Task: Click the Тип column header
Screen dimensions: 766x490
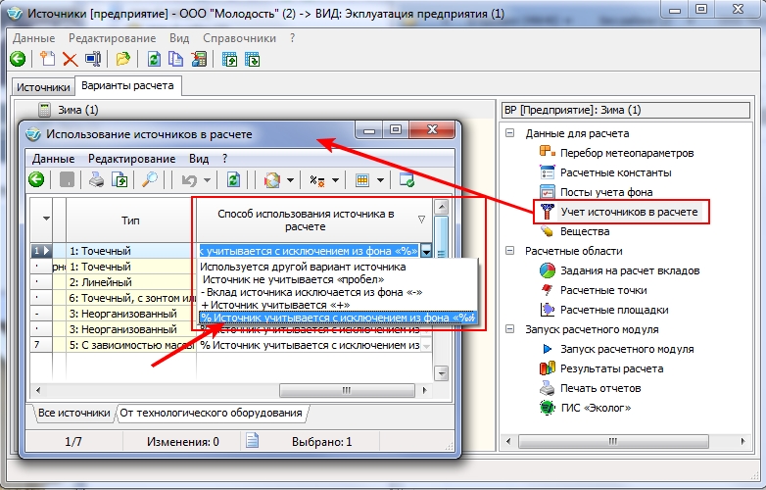Action: pyautogui.click(x=130, y=220)
